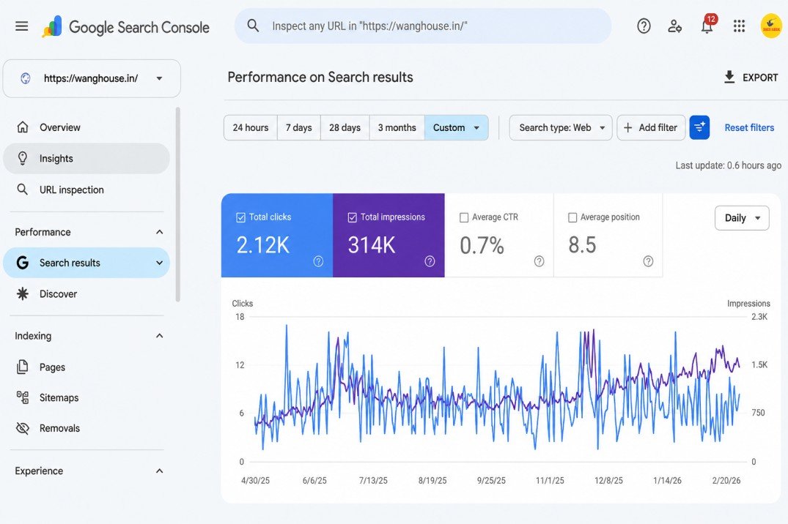The image size is (788, 524).
Task: Click the Total clicks help icon
Action: point(318,261)
